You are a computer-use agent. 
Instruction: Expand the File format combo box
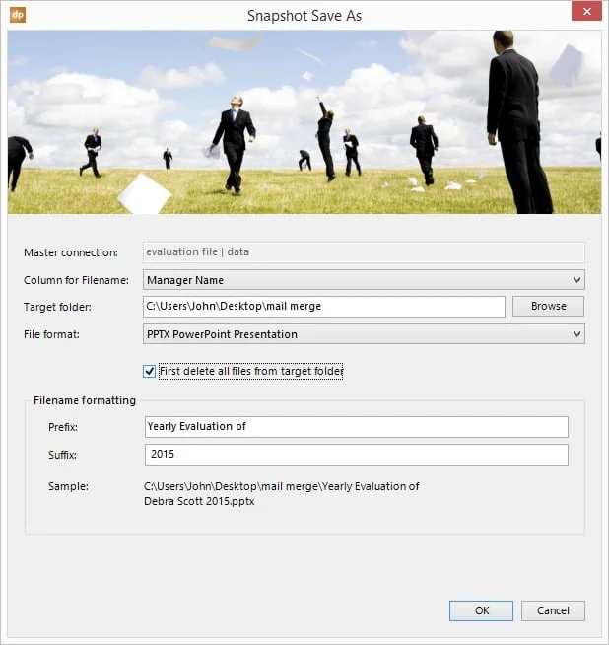pos(364,334)
